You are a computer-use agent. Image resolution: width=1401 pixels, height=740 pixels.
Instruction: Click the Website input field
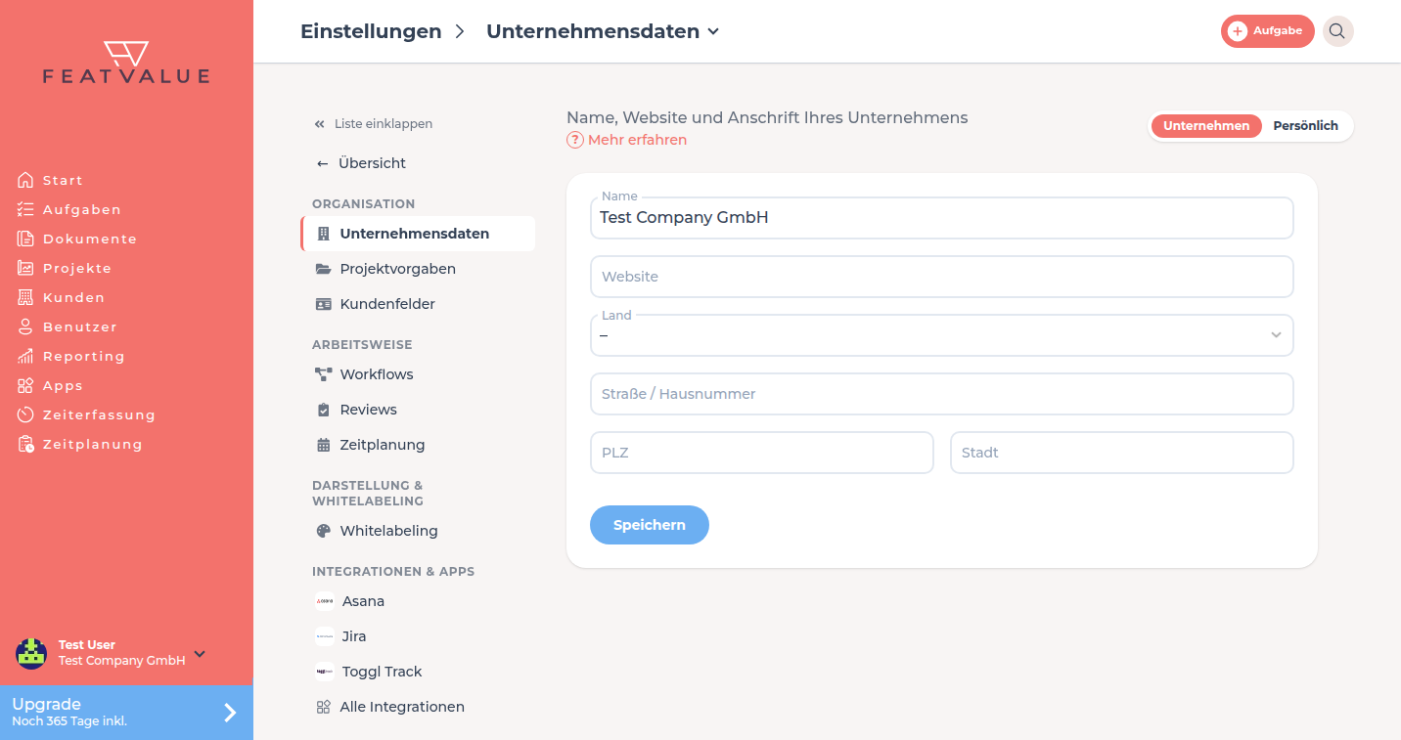(942, 277)
